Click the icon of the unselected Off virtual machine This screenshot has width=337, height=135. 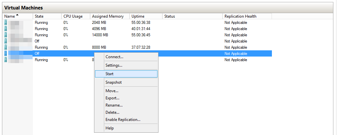[x=6, y=41]
